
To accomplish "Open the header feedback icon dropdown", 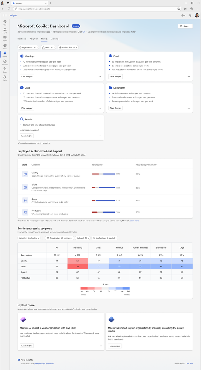I will [x=183, y=15].
